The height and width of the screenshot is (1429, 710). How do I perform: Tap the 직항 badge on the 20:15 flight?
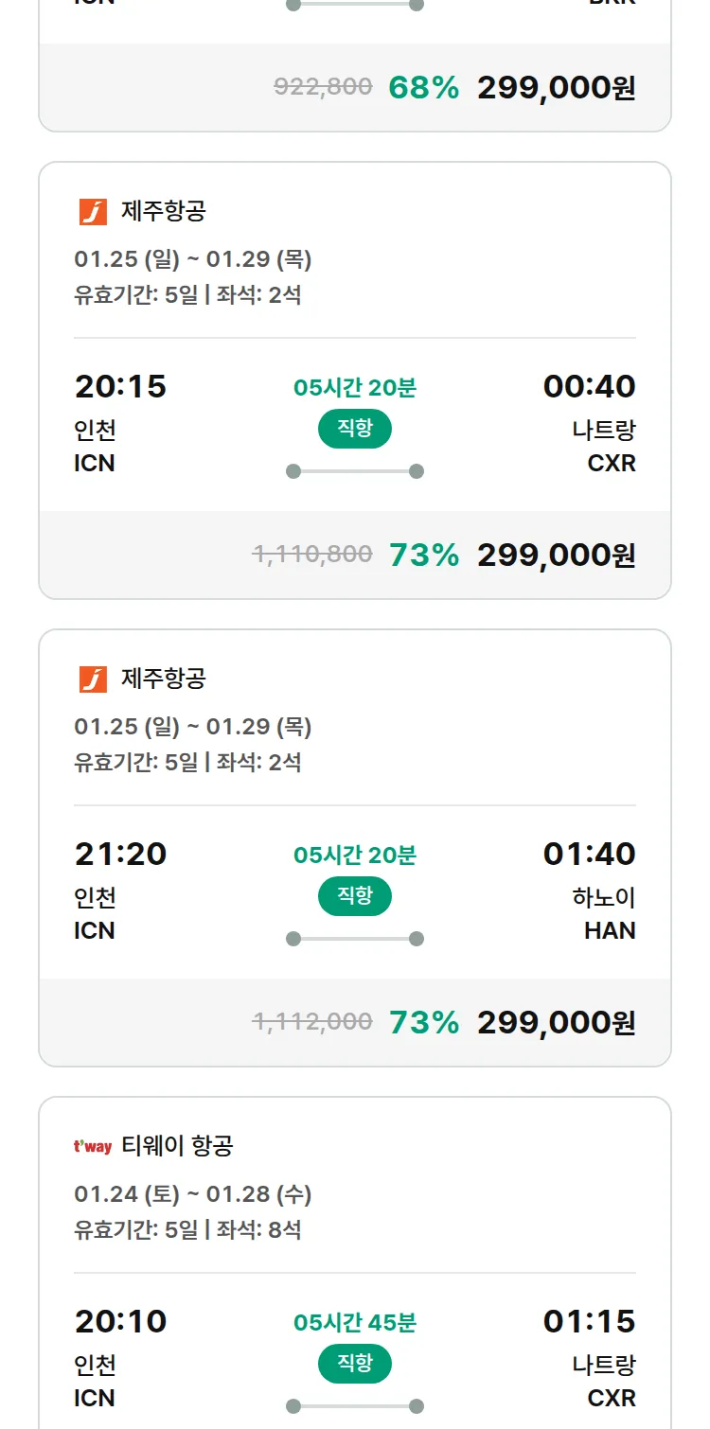tap(355, 429)
